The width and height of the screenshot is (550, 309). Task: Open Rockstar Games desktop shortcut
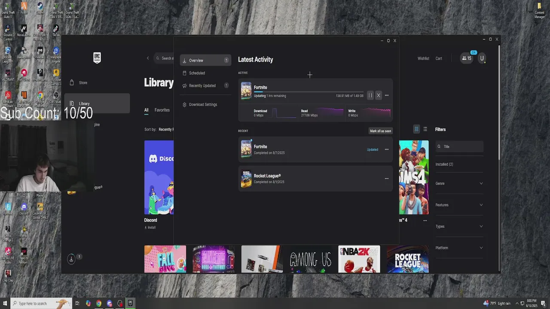pyautogui.click(x=56, y=77)
